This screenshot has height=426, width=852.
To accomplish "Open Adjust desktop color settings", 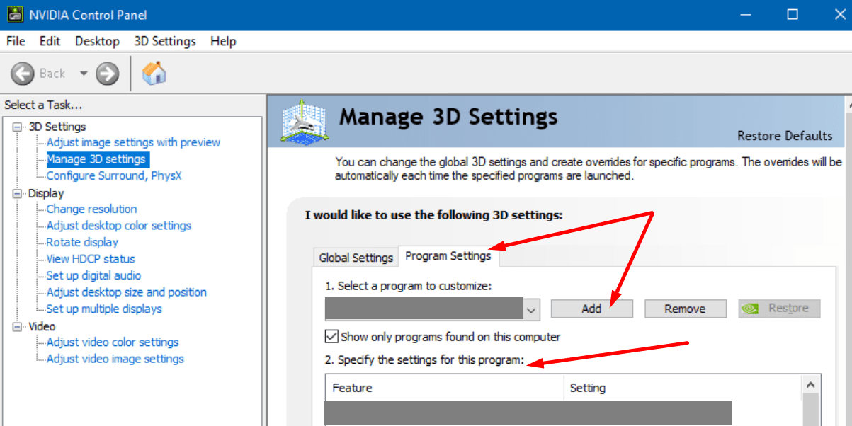I will [119, 226].
